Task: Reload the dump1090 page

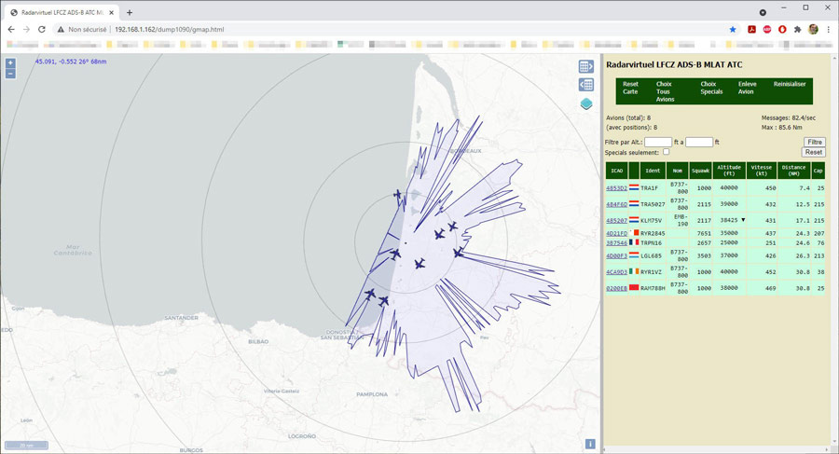Action: coord(42,30)
